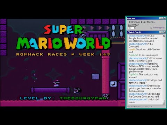Click the Twitch Chat title bar icon
This screenshot has width=167, height=125.
click(x=128, y=32)
